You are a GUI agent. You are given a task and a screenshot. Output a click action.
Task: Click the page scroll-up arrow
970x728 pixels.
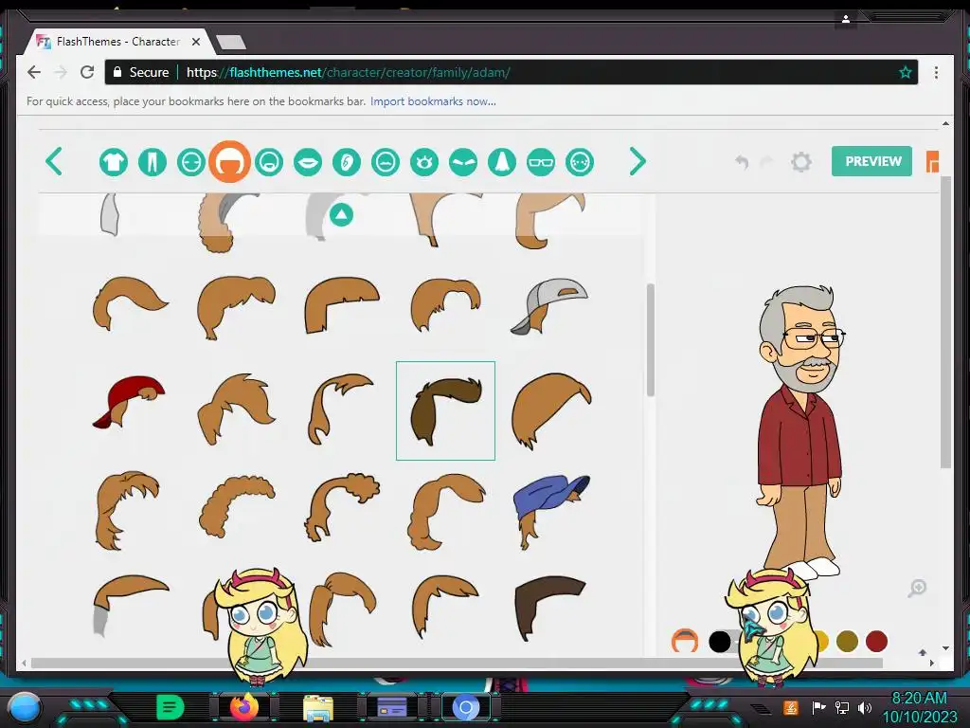coord(945,124)
